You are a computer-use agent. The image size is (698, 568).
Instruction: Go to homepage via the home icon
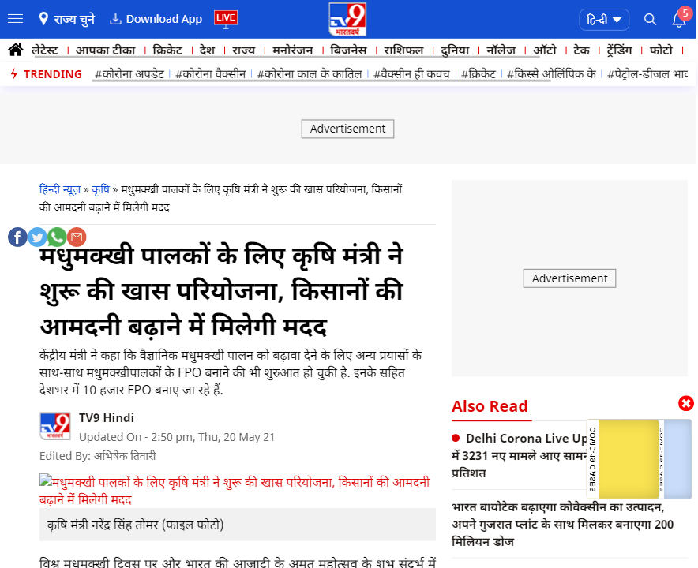14,49
